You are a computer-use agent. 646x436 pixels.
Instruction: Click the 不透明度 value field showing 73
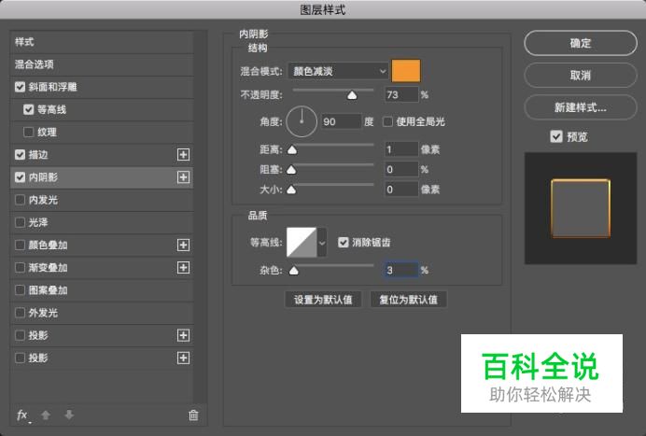[401, 95]
